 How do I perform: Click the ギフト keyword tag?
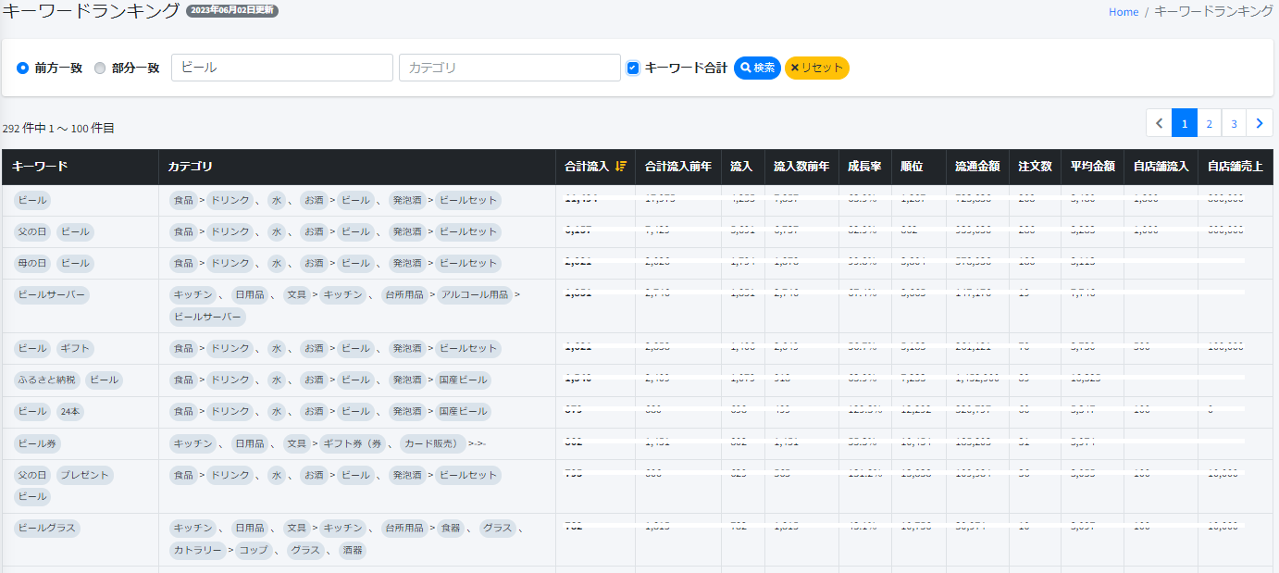[75, 348]
